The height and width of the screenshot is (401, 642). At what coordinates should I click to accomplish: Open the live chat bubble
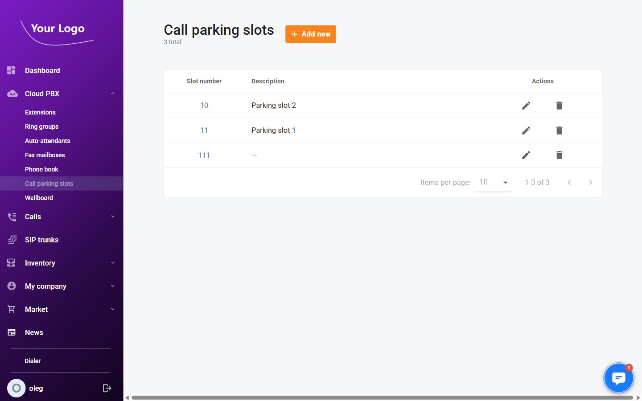[618, 377]
